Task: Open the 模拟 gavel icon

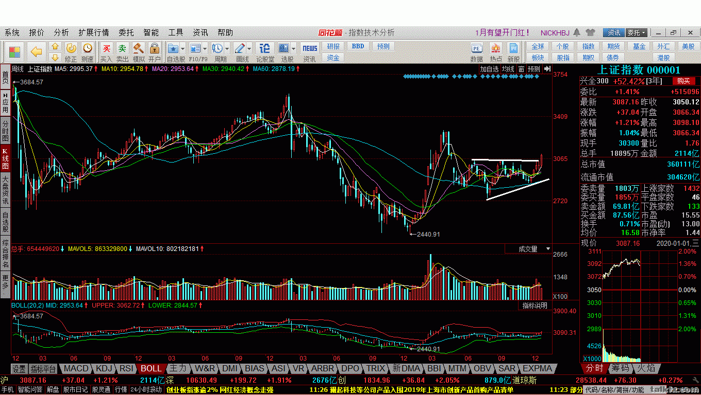Action: (138, 48)
